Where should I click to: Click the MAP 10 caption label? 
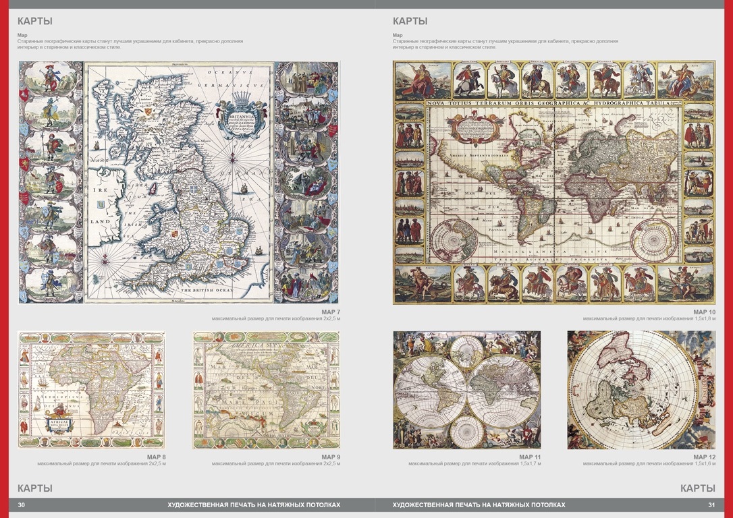(x=705, y=312)
